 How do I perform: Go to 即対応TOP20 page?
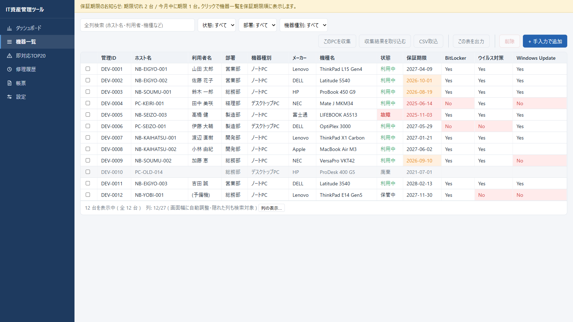coord(37,56)
